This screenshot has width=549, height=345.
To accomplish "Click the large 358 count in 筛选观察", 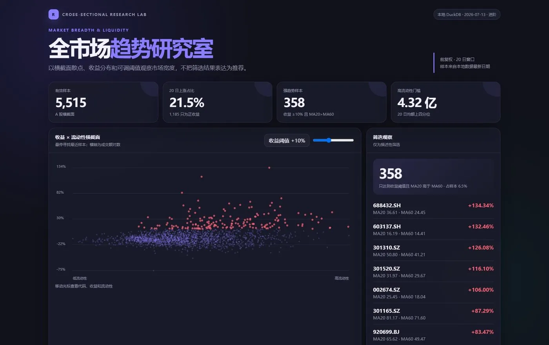I will tap(391, 173).
